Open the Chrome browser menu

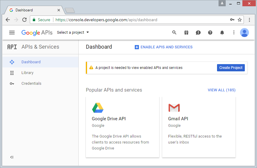click(x=250, y=20)
